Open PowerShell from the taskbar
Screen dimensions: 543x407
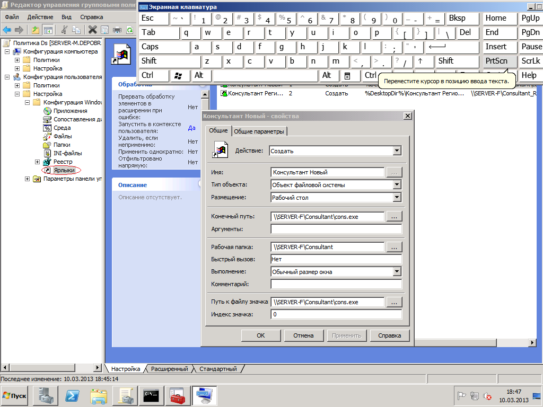[x=73, y=395]
